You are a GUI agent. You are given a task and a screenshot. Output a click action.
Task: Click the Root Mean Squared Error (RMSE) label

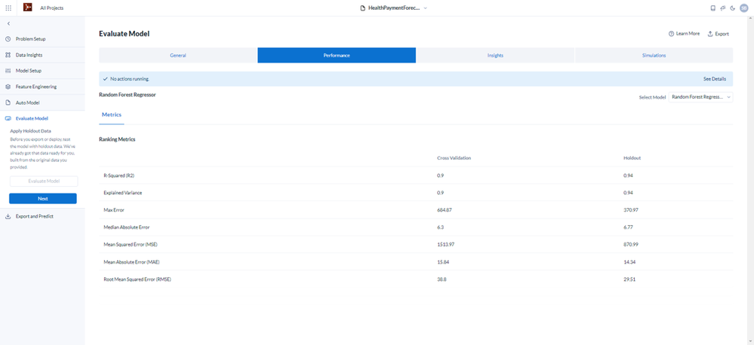click(x=137, y=279)
